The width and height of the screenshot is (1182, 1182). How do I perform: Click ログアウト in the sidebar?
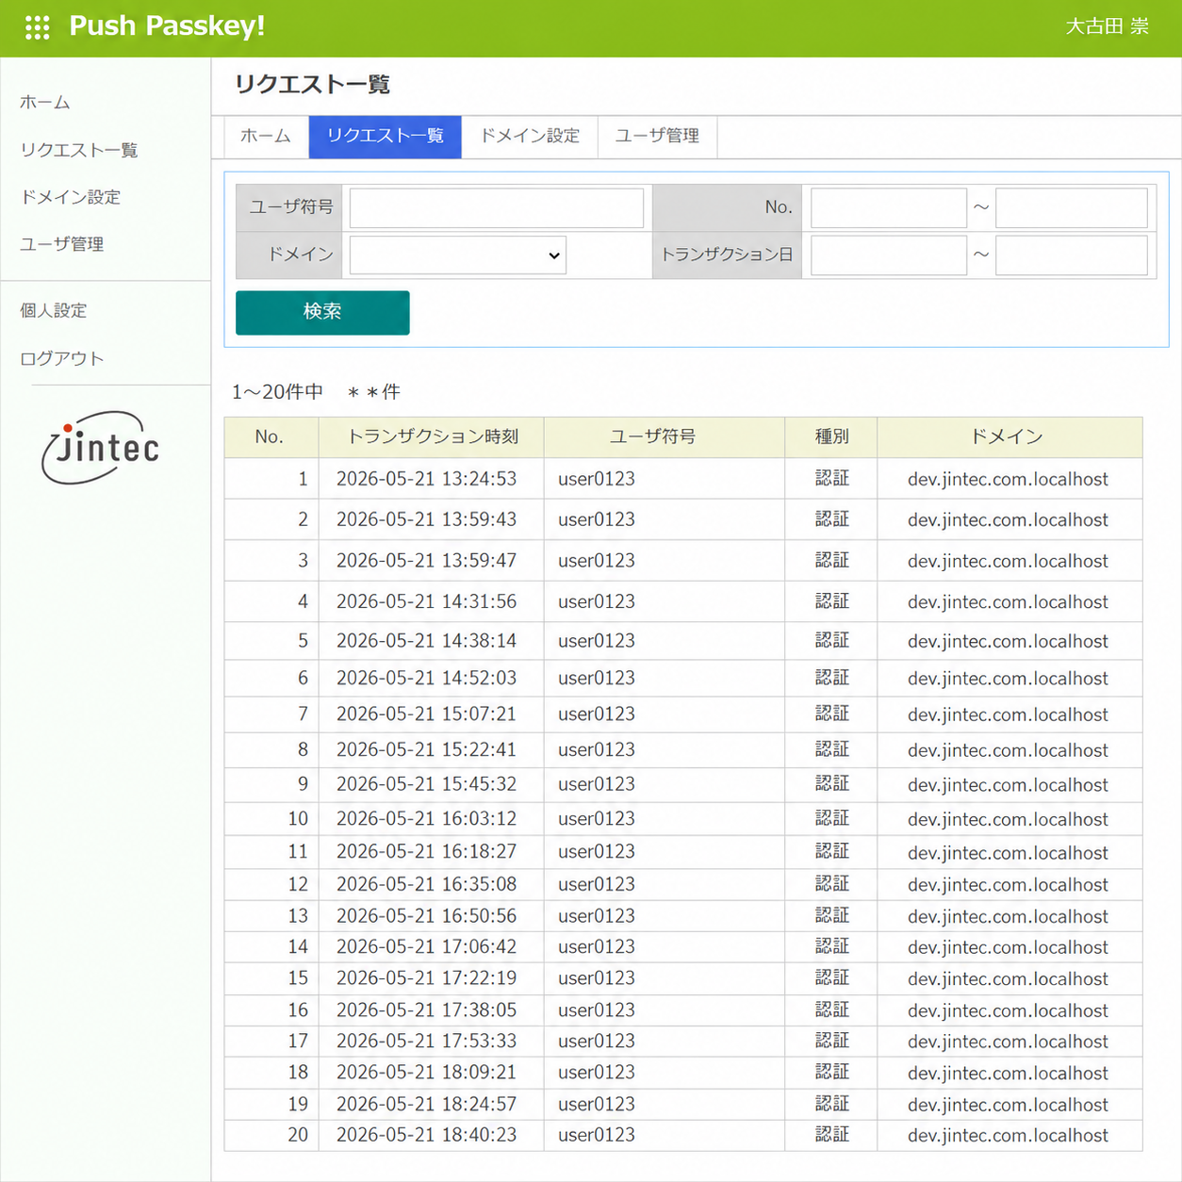tap(62, 358)
